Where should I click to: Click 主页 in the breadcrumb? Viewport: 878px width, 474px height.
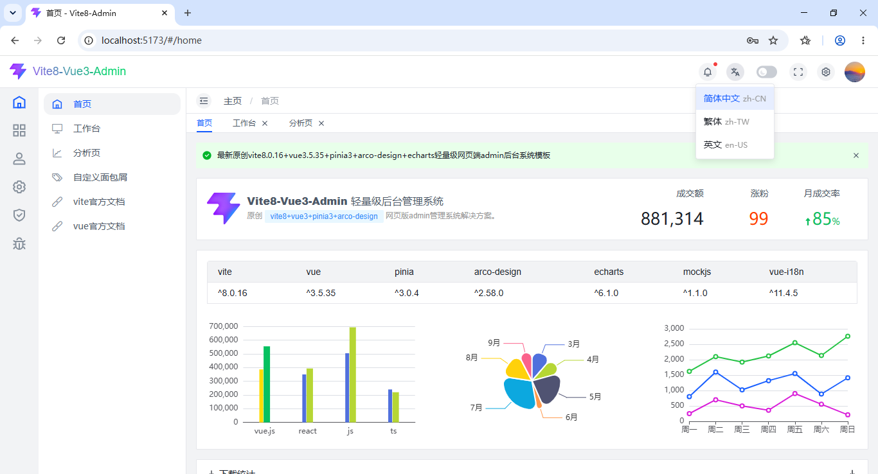pyautogui.click(x=233, y=101)
